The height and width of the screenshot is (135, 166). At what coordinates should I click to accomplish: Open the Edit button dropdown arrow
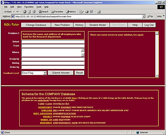click(95, 12)
